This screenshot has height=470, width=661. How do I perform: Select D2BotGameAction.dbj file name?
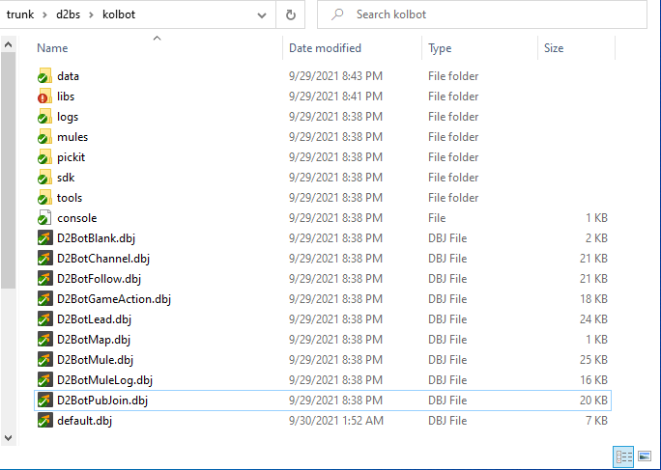[x=114, y=299]
